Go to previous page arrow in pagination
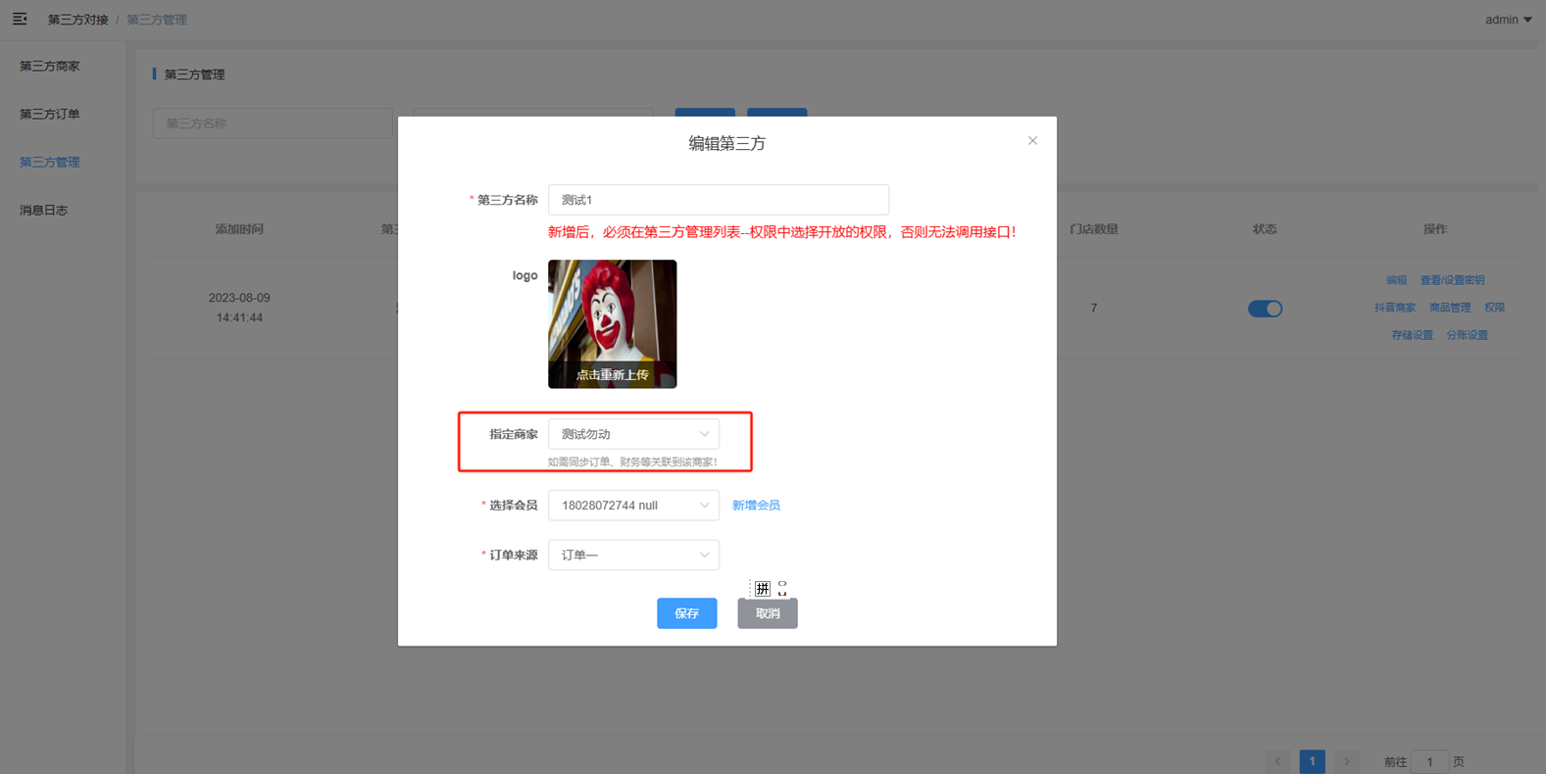The image size is (1546, 774). [1278, 761]
